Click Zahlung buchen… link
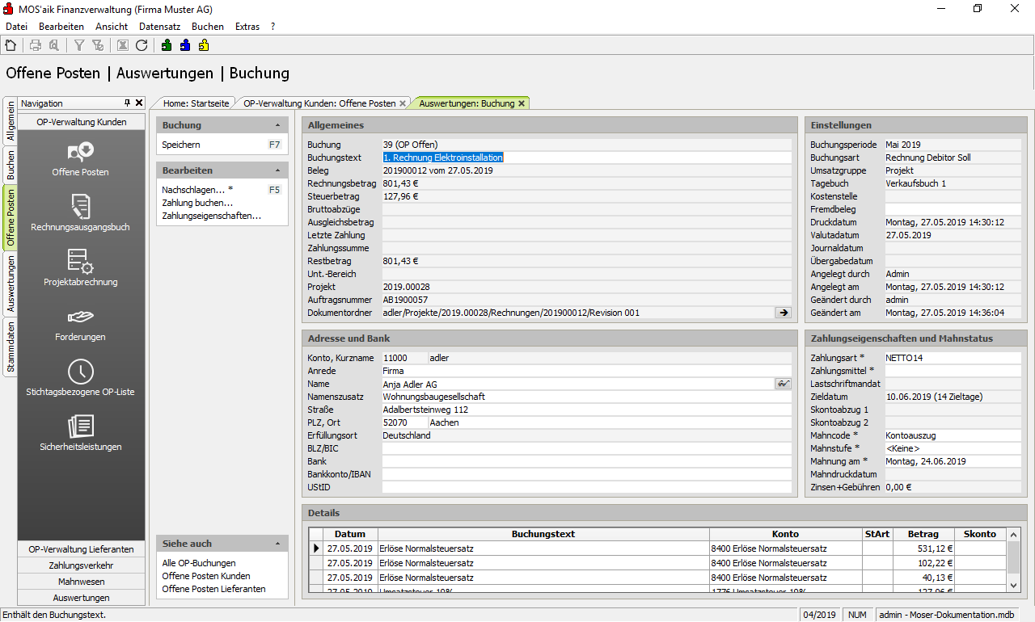 point(197,203)
